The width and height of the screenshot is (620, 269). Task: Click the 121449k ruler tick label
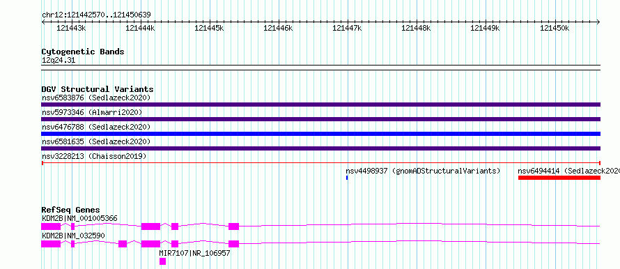[485, 28]
